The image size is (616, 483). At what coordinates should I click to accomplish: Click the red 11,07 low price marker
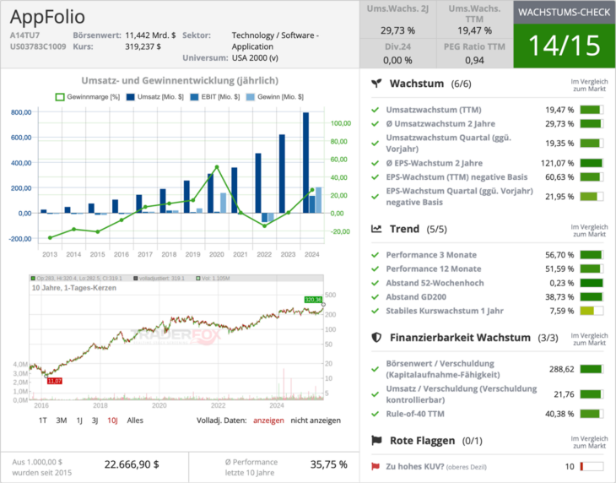point(54,381)
